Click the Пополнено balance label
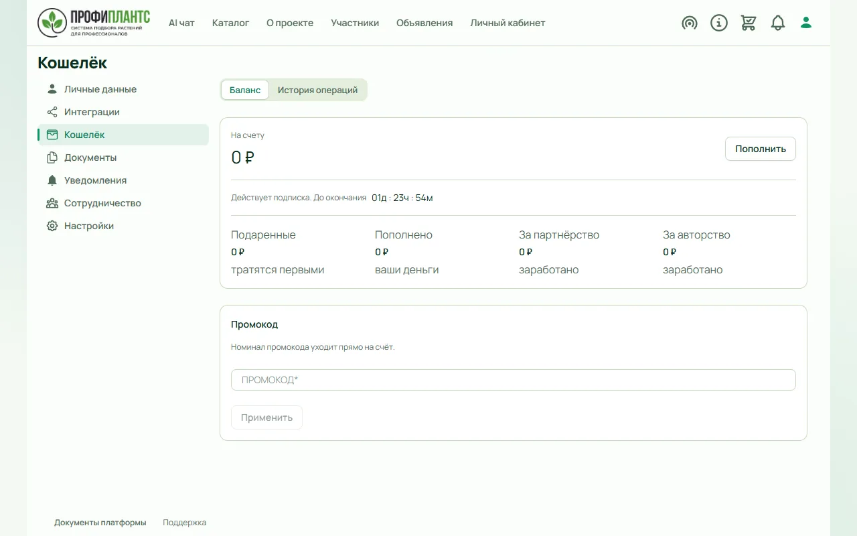857x536 pixels. (x=404, y=235)
